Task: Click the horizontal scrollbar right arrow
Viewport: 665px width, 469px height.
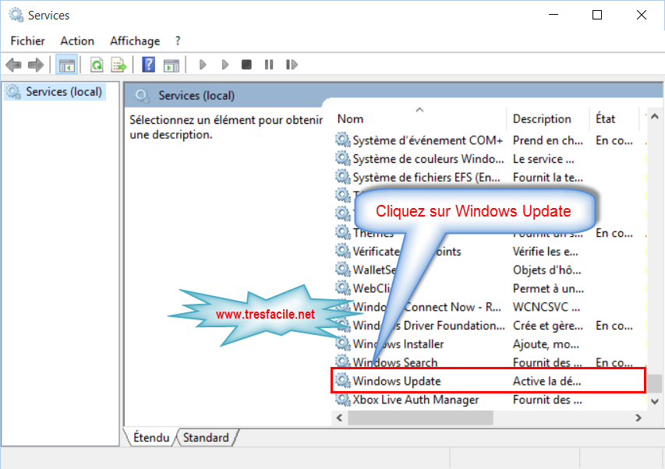Action: click(638, 418)
